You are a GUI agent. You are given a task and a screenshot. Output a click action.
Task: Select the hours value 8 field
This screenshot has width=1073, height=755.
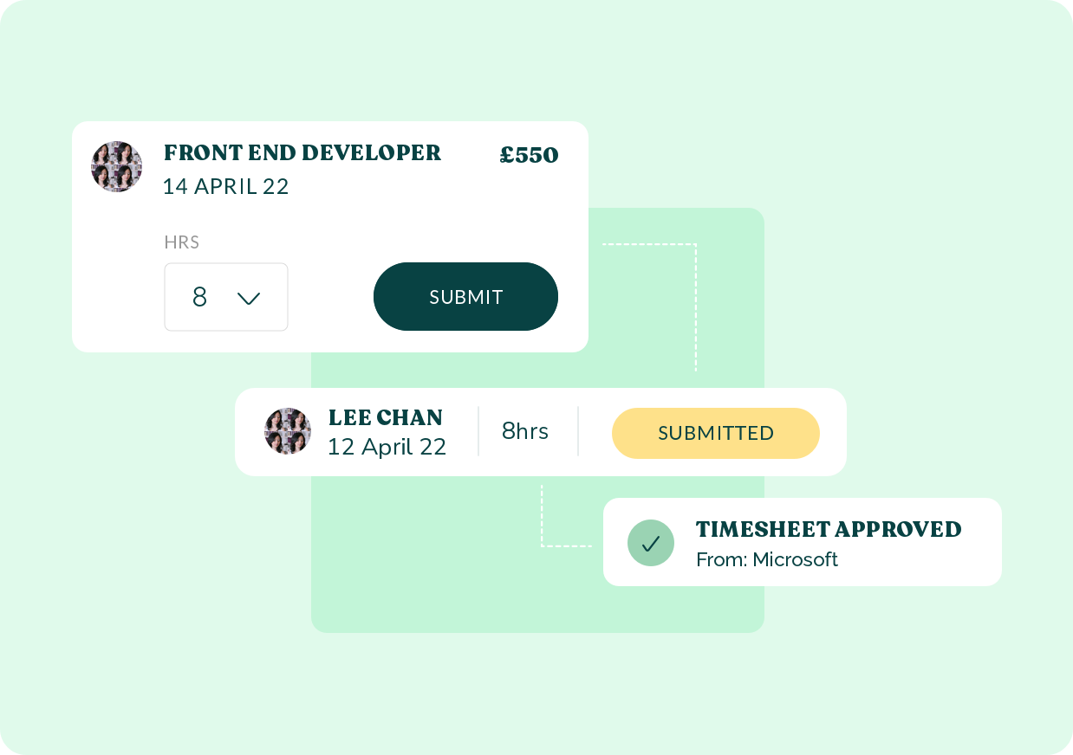click(200, 297)
